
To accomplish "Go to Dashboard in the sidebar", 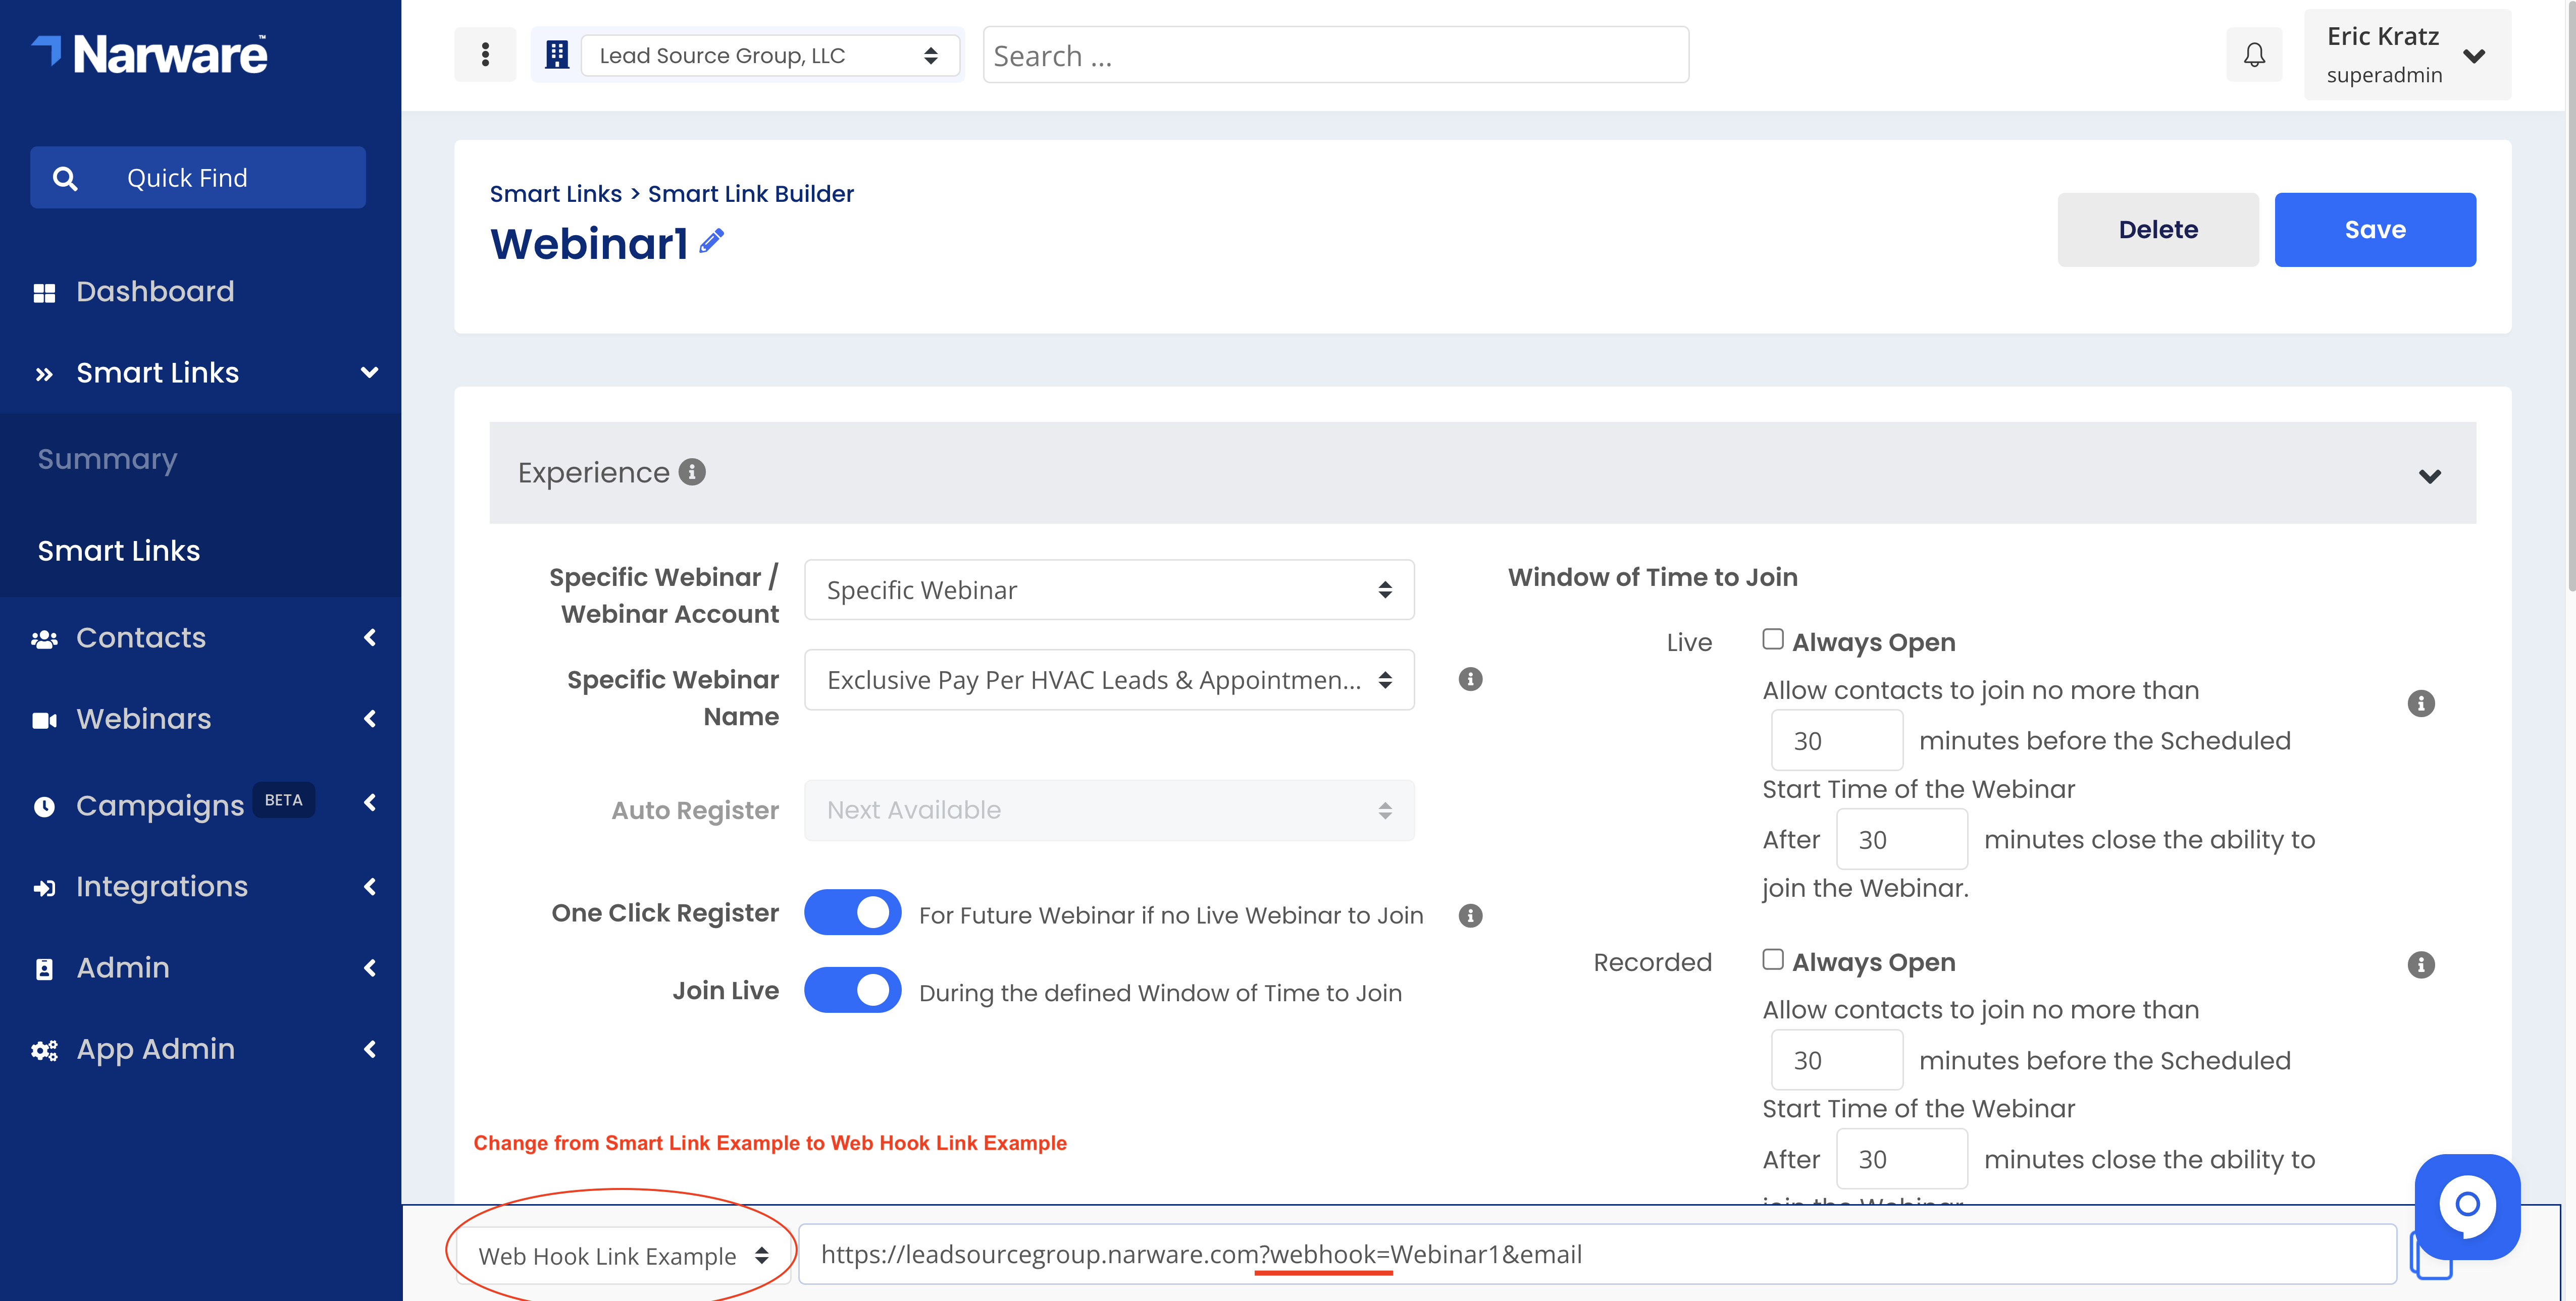I will (155, 291).
